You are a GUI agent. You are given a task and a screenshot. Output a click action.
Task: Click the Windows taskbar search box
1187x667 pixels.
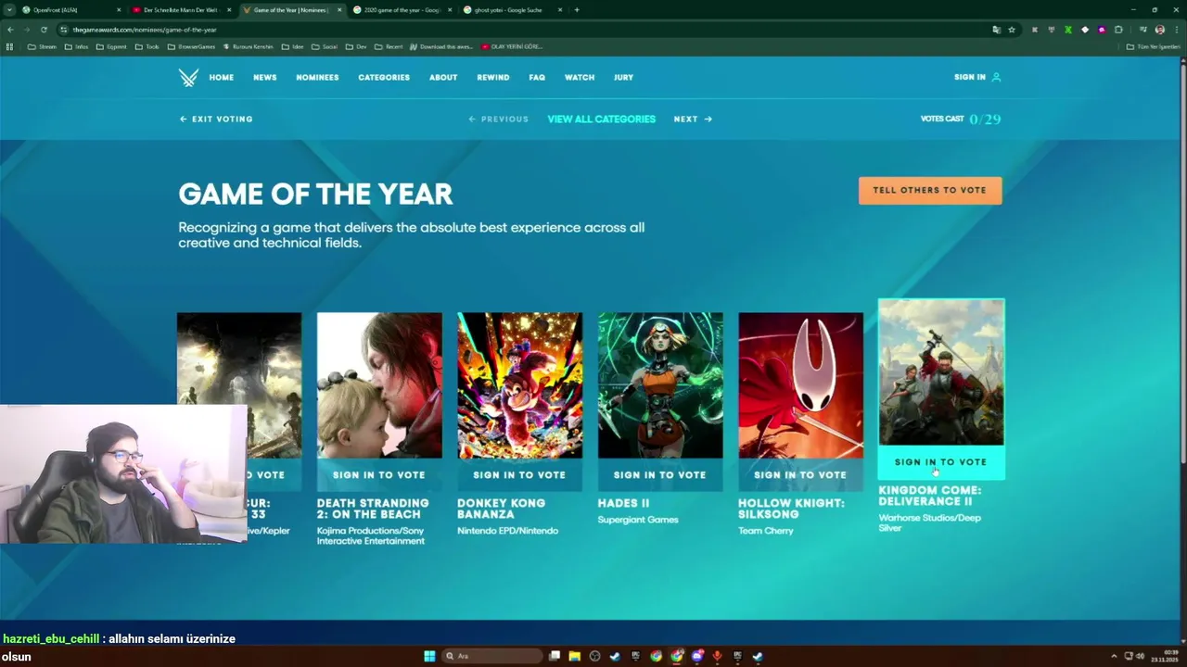click(490, 656)
